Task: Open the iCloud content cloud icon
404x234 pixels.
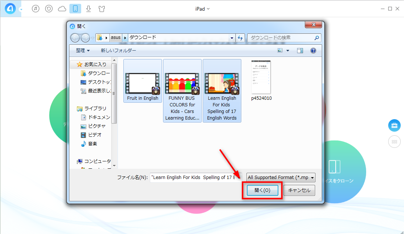Action: coord(62,9)
